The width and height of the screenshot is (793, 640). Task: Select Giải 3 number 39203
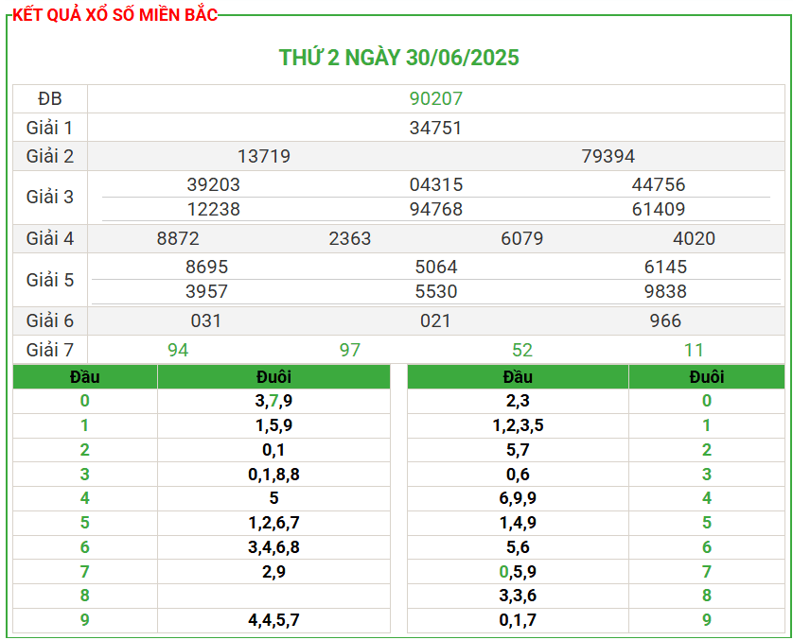[214, 184]
